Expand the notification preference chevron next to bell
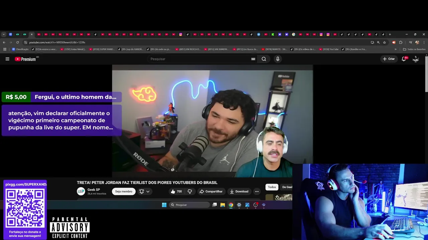This screenshot has width=428, height=240. (148, 191)
